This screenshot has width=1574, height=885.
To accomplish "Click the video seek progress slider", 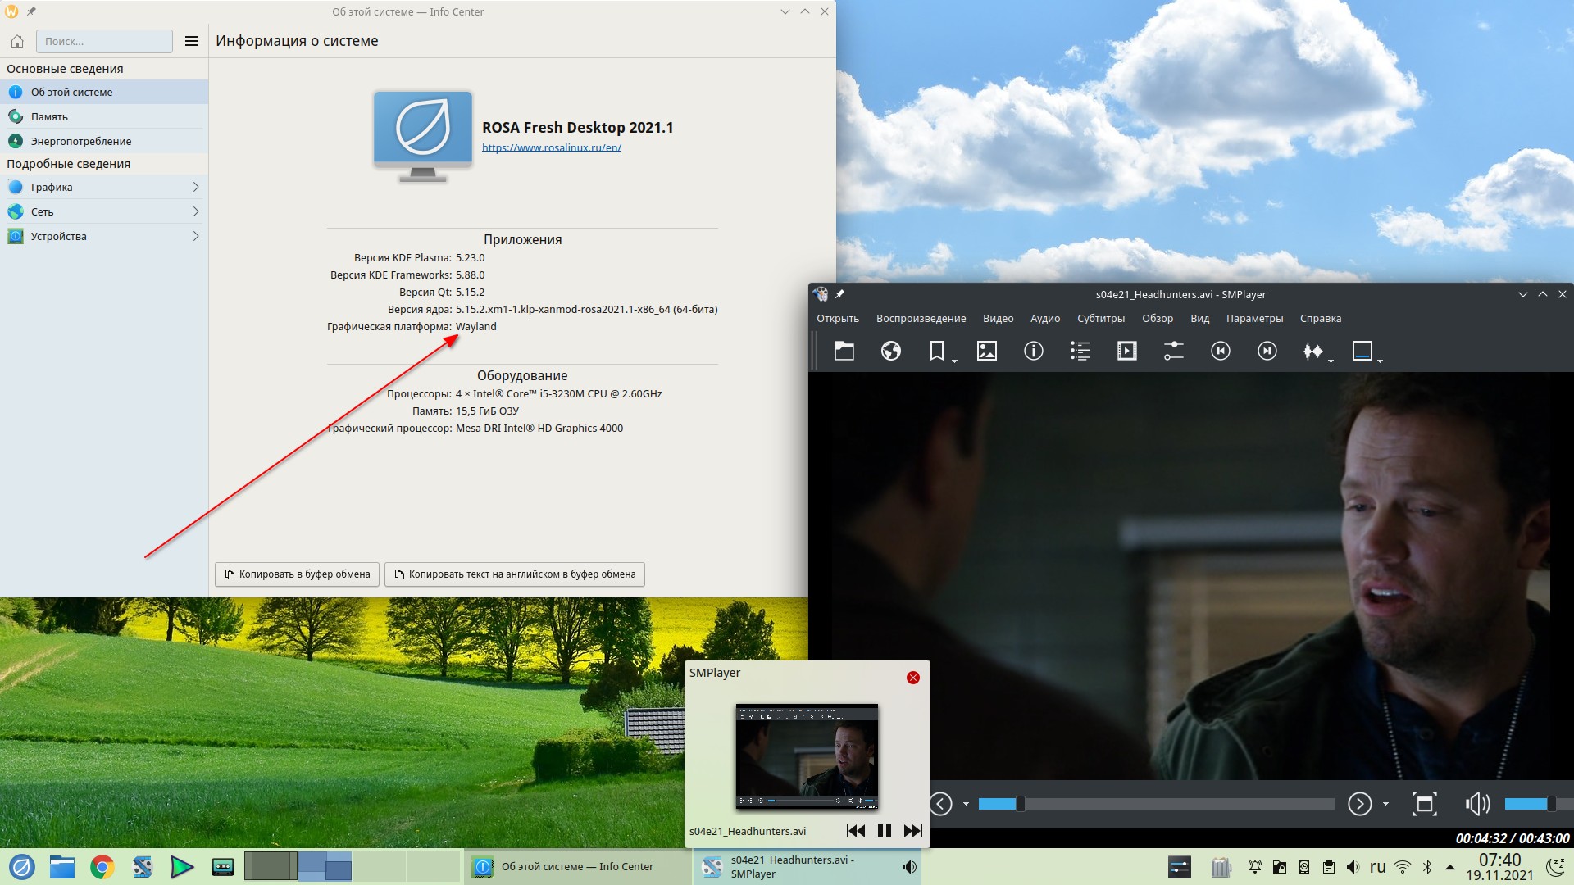I will point(1156,804).
